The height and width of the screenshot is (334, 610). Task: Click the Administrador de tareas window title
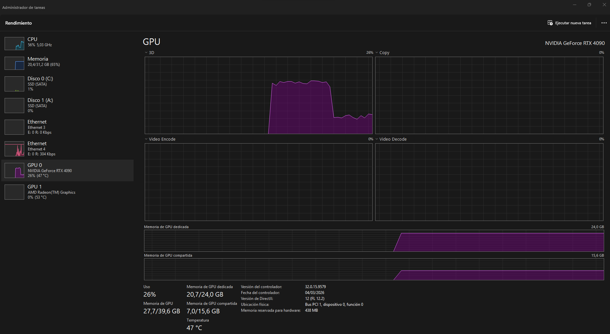click(x=24, y=8)
